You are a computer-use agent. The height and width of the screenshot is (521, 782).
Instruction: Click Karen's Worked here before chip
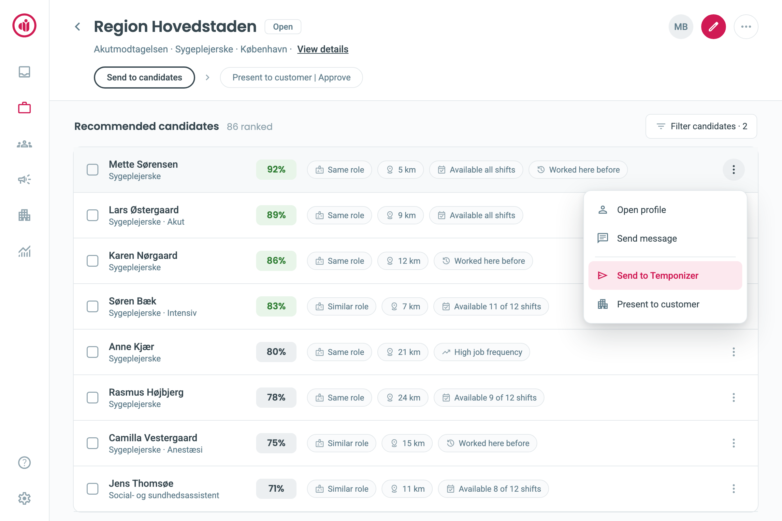[484, 261]
